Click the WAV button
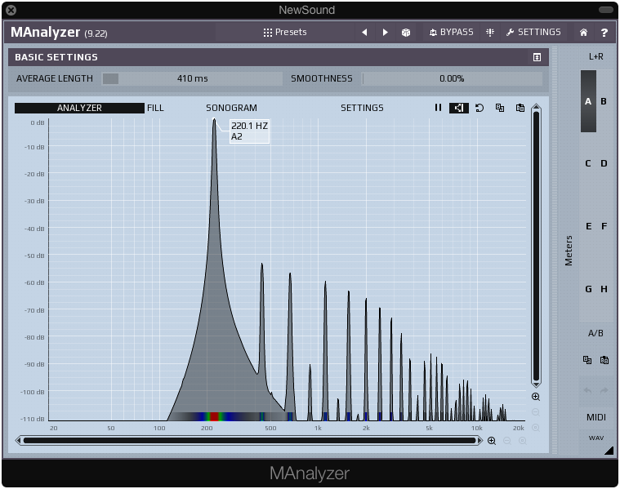Image resolution: width=620 pixels, height=489 pixels. tap(595, 438)
